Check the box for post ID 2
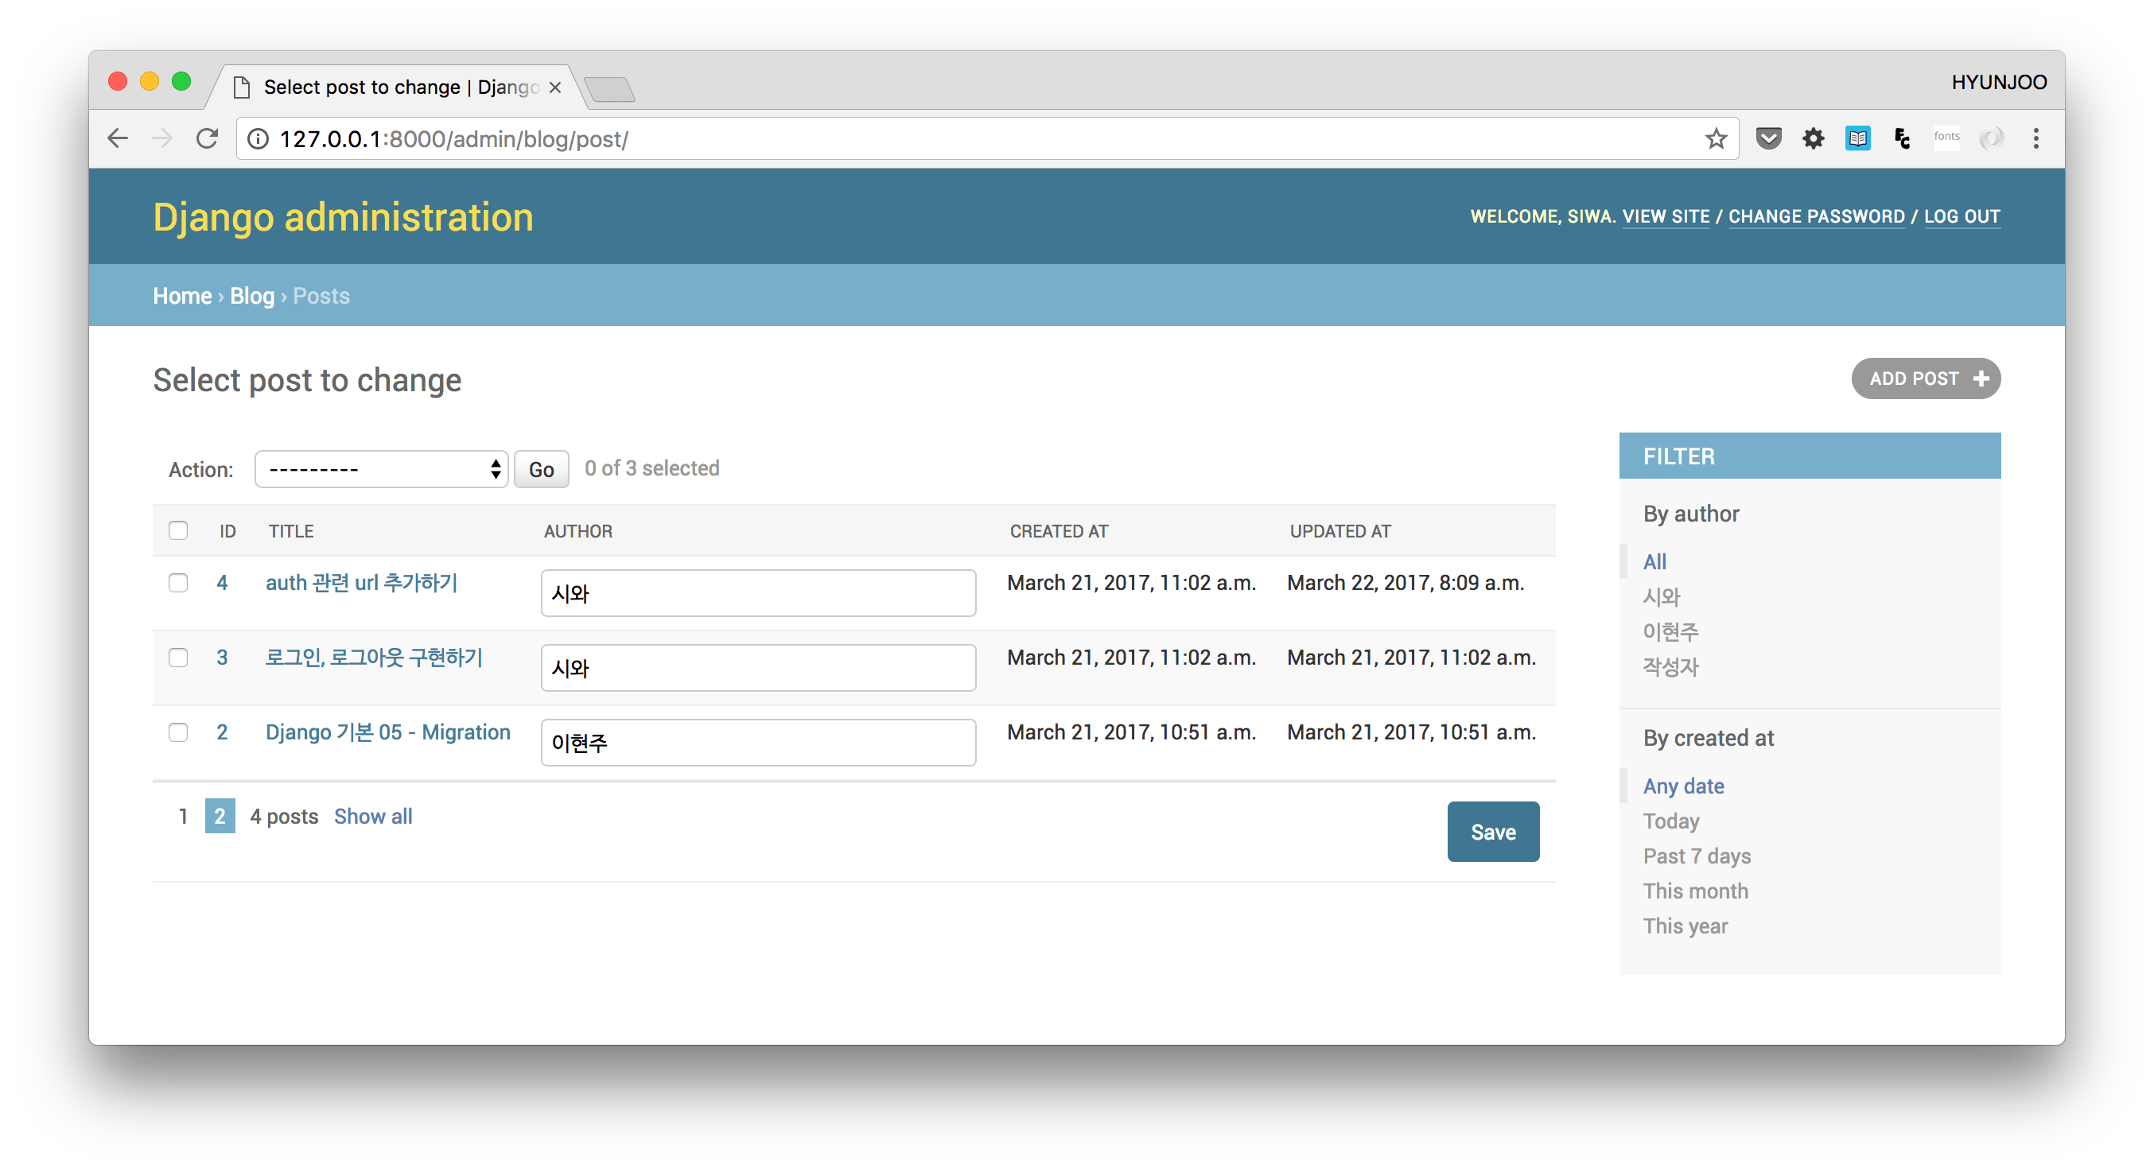Screen dimensions: 2154x1172 [178, 732]
